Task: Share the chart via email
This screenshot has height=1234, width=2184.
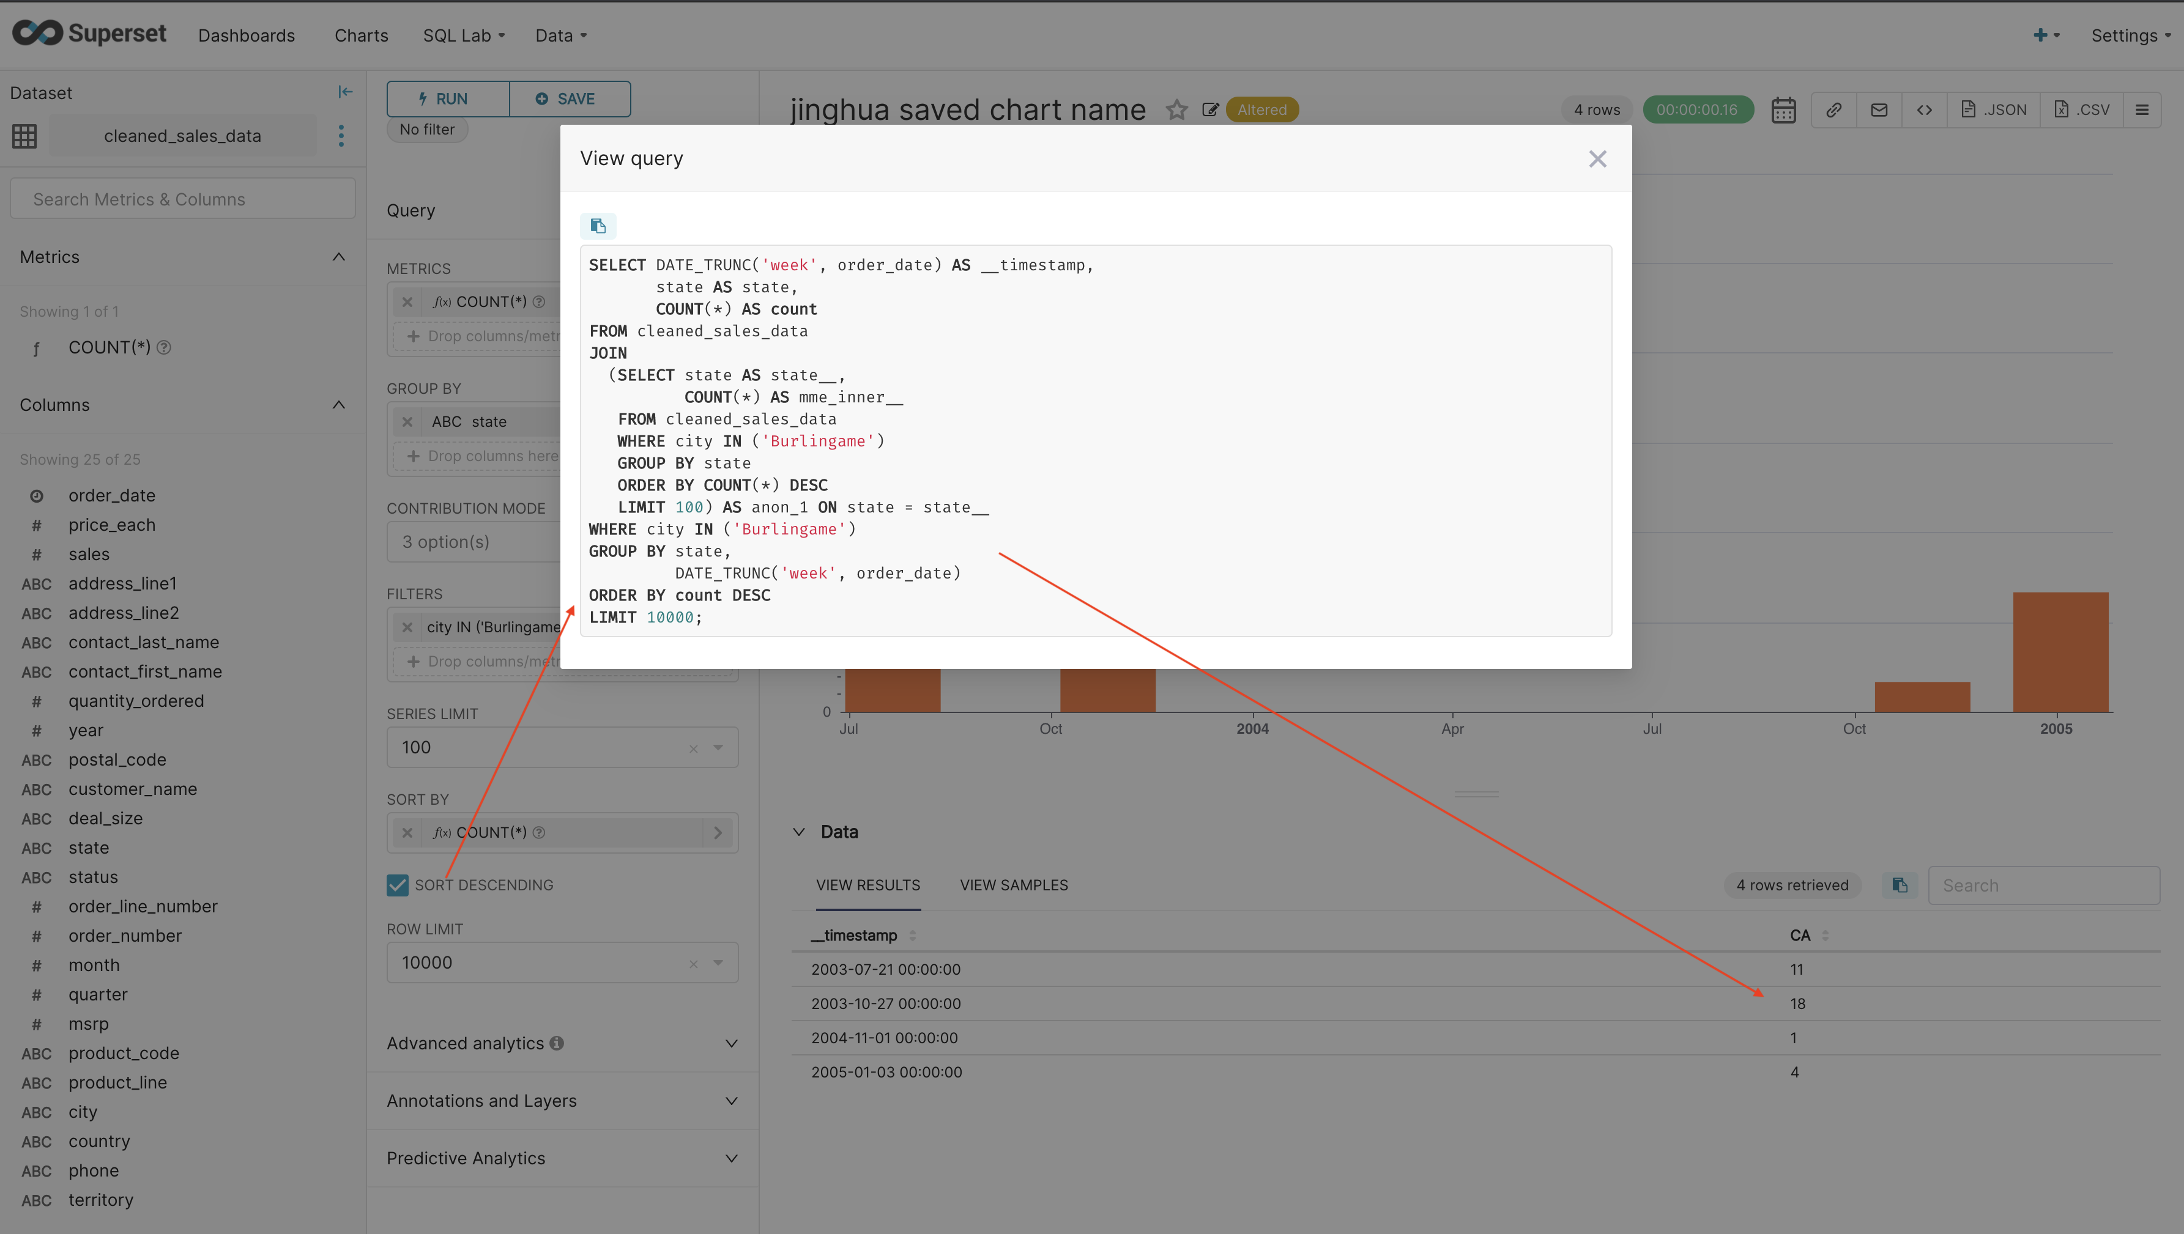Action: pyautogui.click(x=1879, y=109)
